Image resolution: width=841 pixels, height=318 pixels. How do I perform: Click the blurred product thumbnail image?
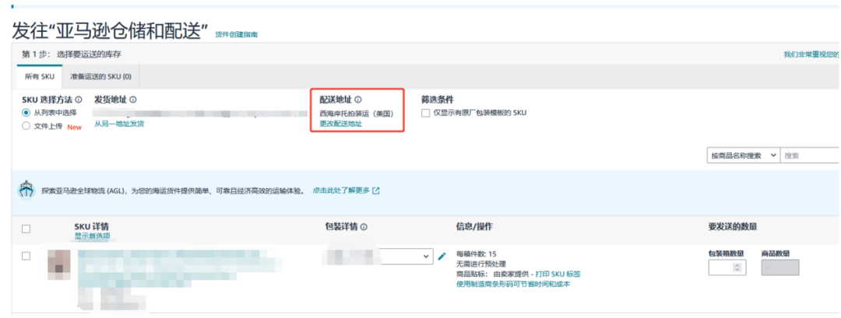[x=58, y=264]
